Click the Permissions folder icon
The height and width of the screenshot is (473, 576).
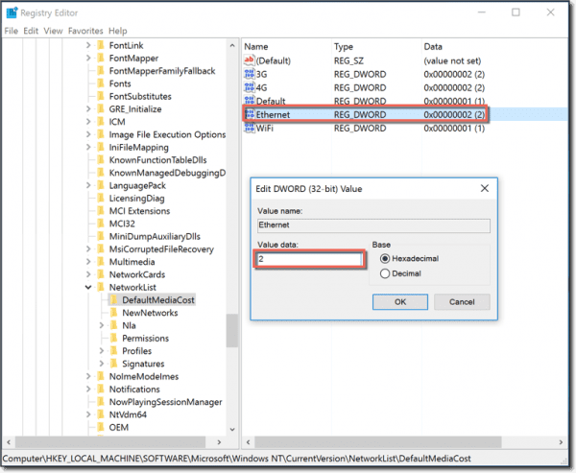(114, 338)
